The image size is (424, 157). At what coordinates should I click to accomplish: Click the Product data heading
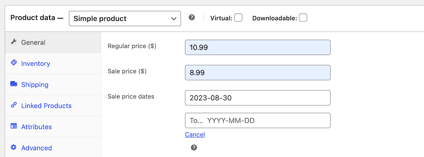tap(37, 18)
